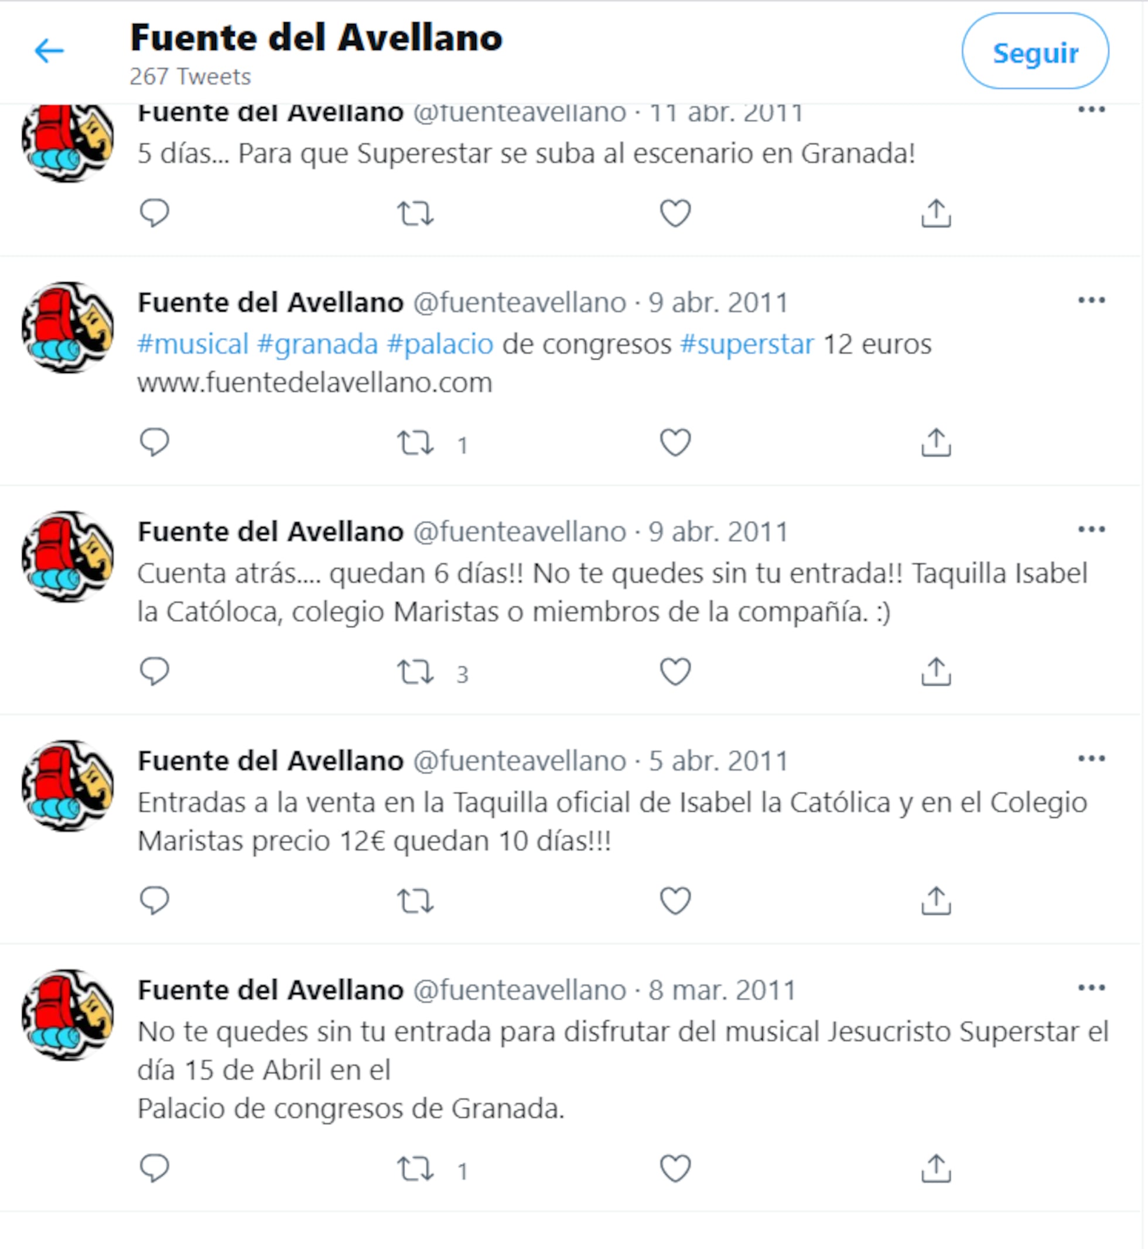Open more options on 9 abr. hashtag tweet
This screenshot has width=1148, height=1249.
pyautogui.click(x=1091, y=300)
